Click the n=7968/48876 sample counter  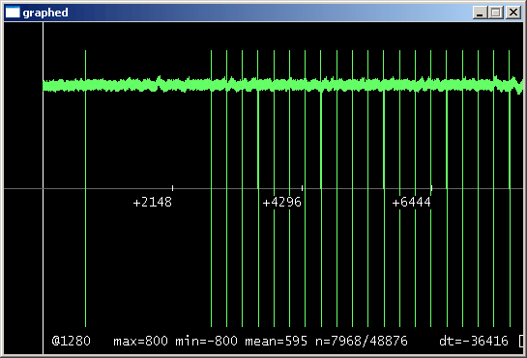[362, 341]
